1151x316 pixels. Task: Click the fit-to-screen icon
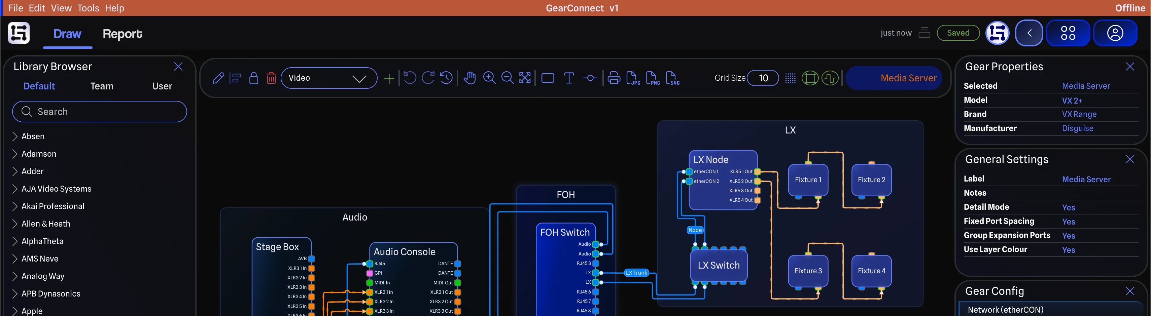(x=525, y=78)
